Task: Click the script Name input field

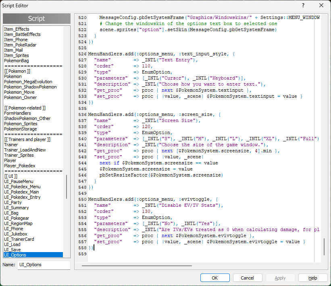Action: click(44, 265)
